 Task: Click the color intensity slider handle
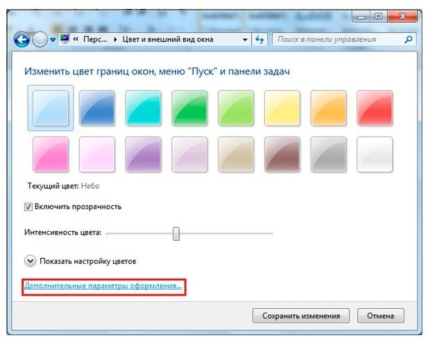[x=176, y=233]
